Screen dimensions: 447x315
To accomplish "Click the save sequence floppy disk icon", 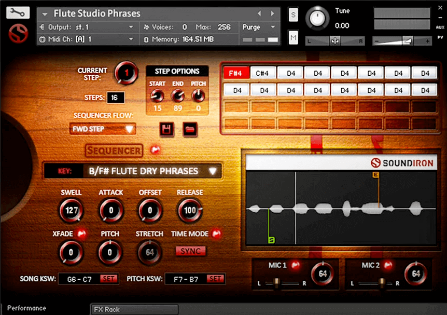I will click(167, 129).
